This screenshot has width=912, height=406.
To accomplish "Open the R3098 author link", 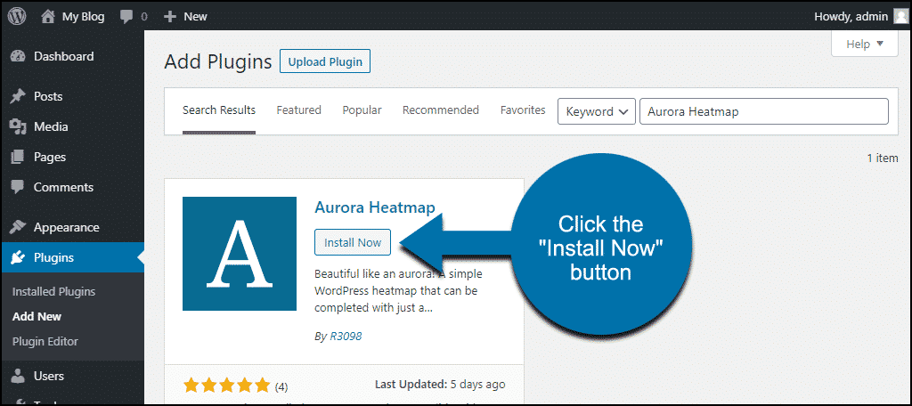I will [346, 337].
